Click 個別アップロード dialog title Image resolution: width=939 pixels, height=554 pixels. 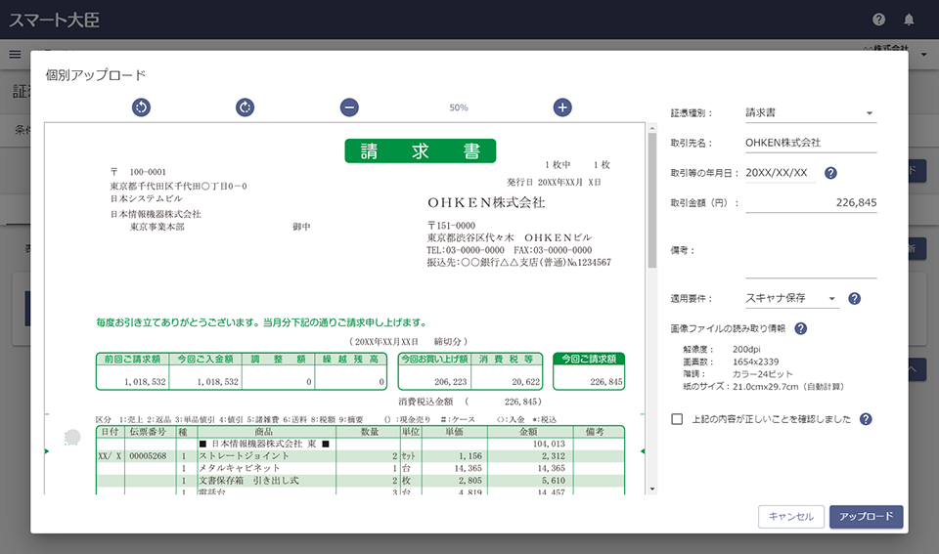96,75
